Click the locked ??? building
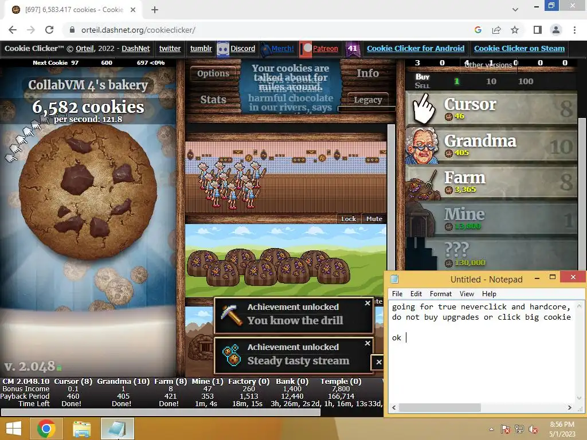 (491, 254)
